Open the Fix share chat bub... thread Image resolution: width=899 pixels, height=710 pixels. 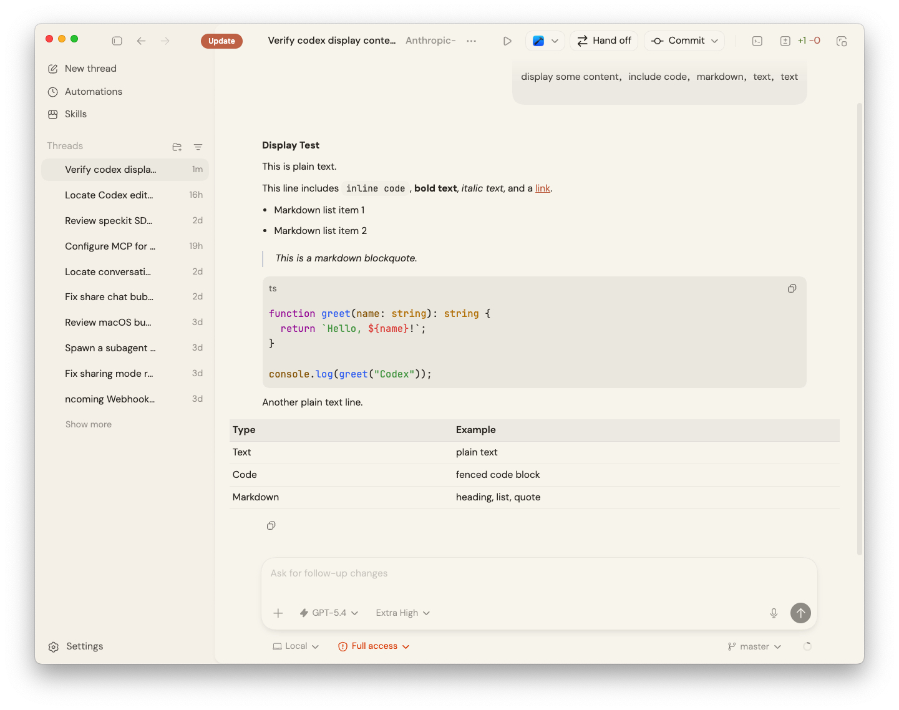click(125, 297)
